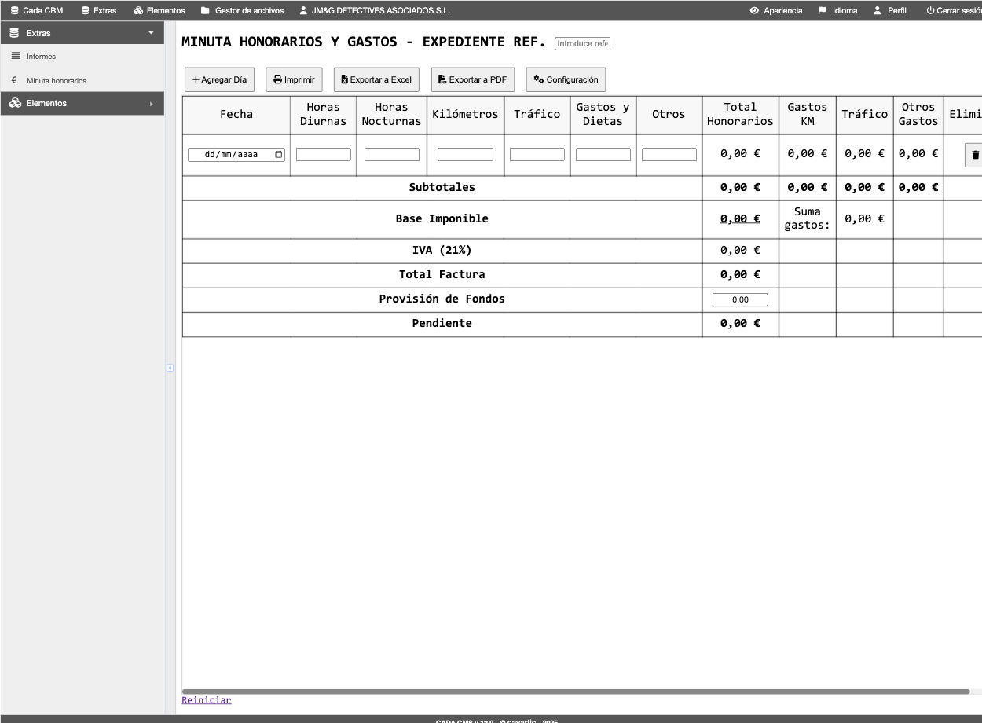This screenshot has height=723, width=982.
Task: Open the date picker calendar icon
Action: click(278, 154)
